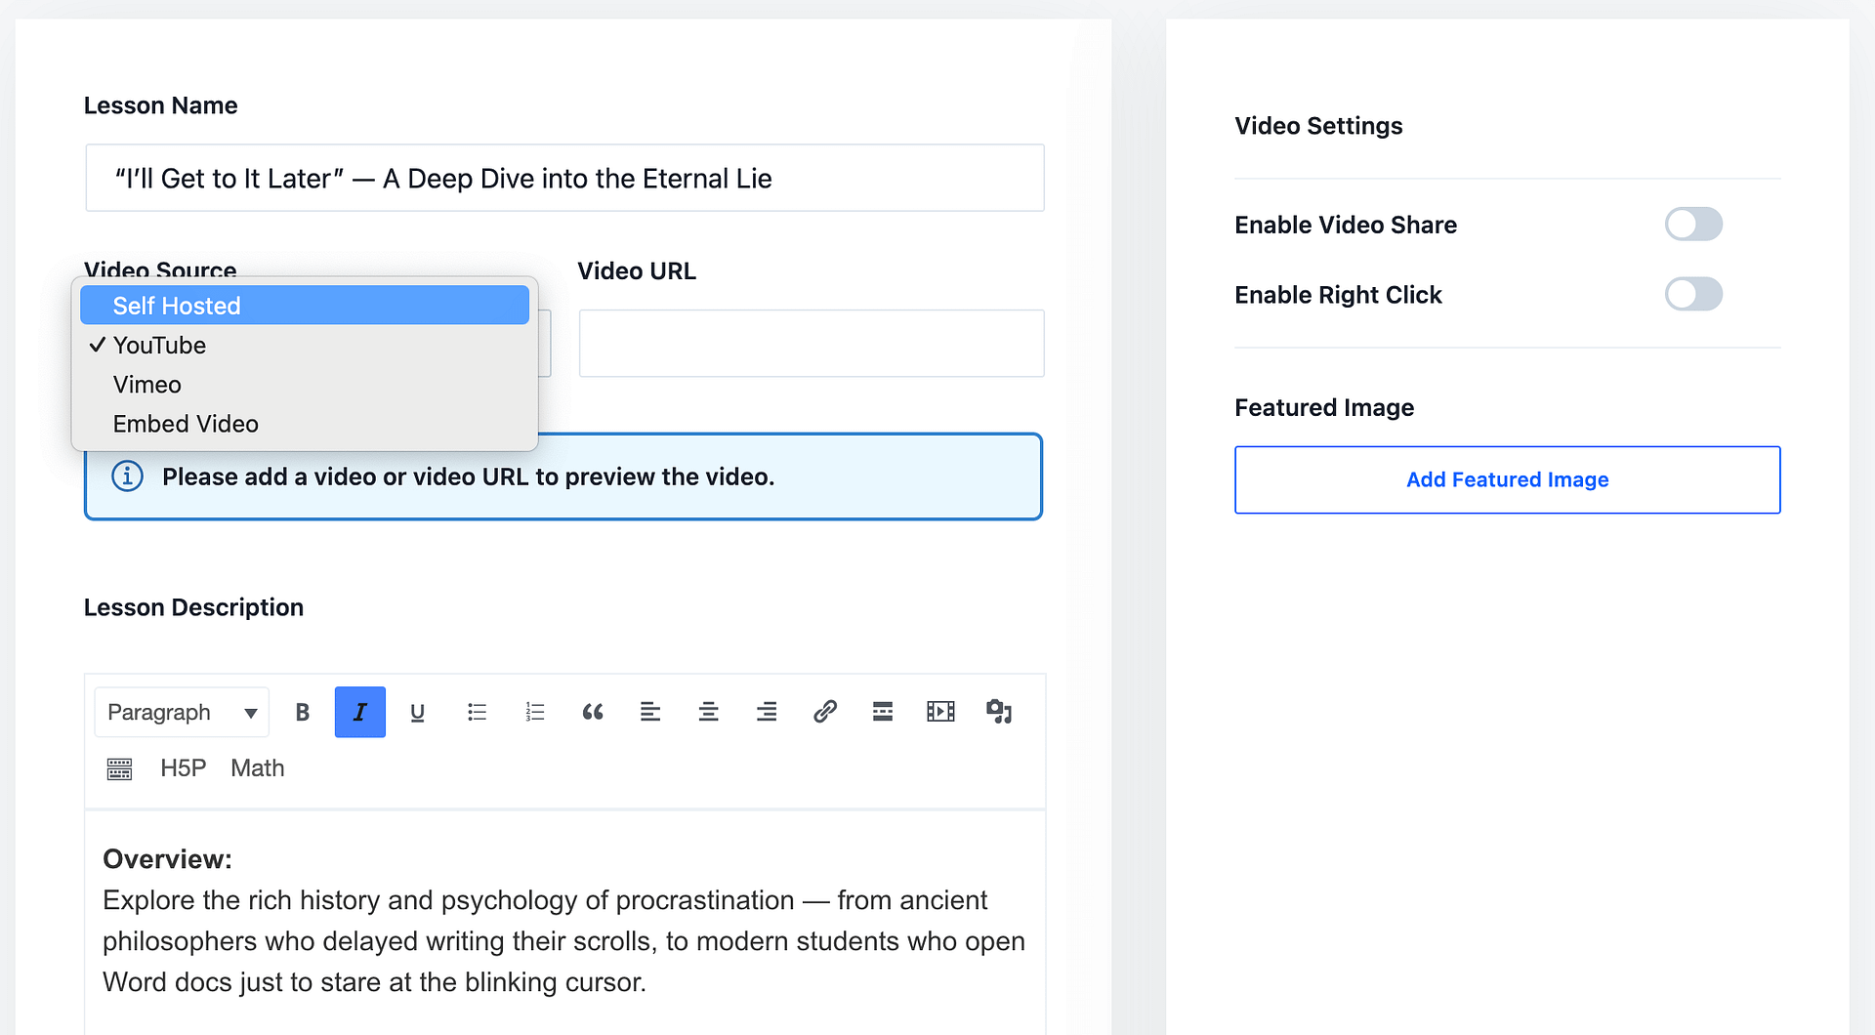Apply underline formatting
Viewport: 1875px width, 1035px height.
(x=417, y=712)
